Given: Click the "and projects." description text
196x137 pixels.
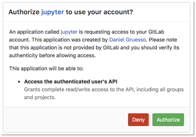Looking at the screenshot, I should click(40, 97).
